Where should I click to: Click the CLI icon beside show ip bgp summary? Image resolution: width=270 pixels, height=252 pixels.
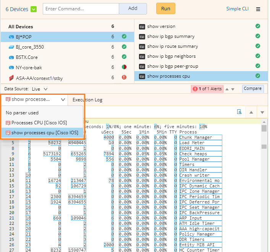click(142, 37)
